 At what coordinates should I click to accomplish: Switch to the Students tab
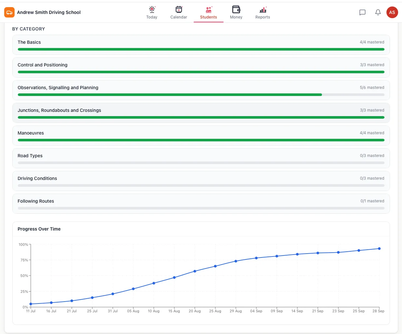209,13
